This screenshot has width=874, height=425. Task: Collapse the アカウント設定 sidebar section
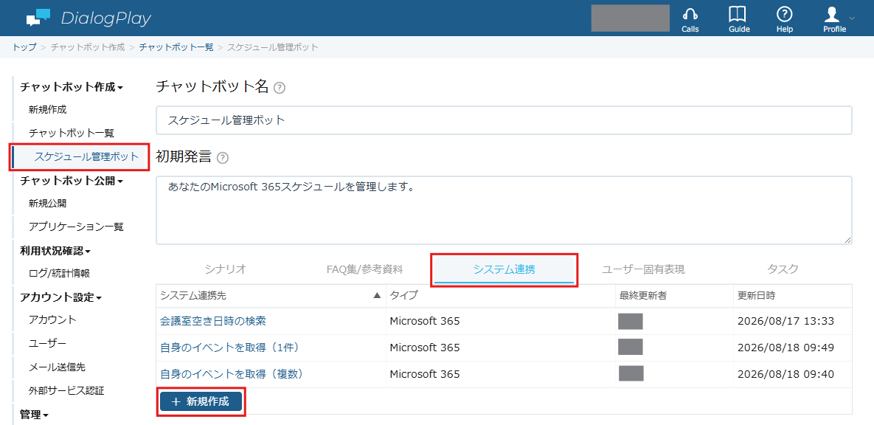(60, 297)
